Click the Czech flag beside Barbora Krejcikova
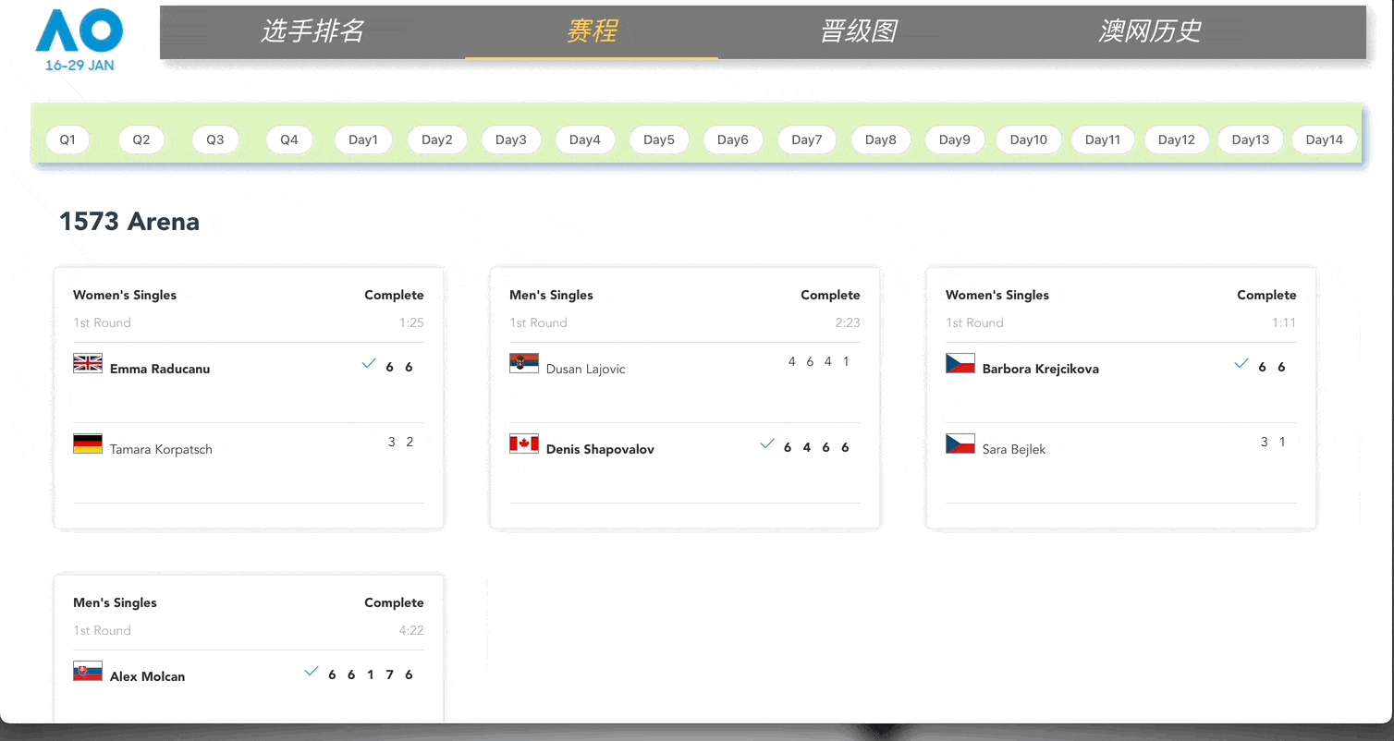This screenshot has width=1394, height=741. (960, 363)
